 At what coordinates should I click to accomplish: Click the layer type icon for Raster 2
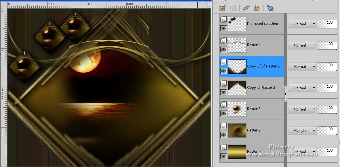pos(223,126)
